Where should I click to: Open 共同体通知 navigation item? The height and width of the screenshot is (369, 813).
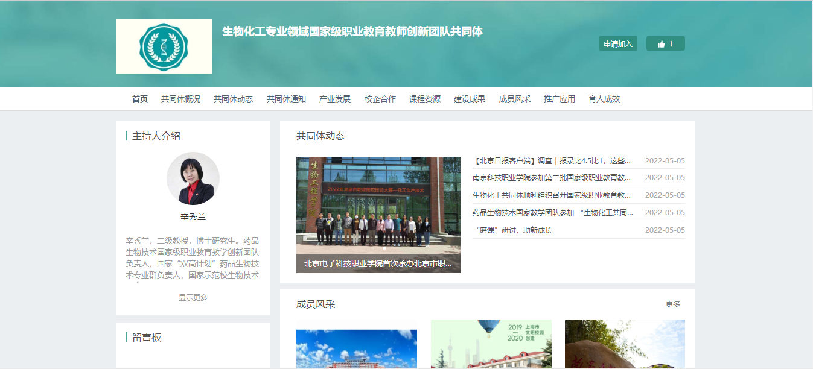pyautogui.click(x=286, y=99)
